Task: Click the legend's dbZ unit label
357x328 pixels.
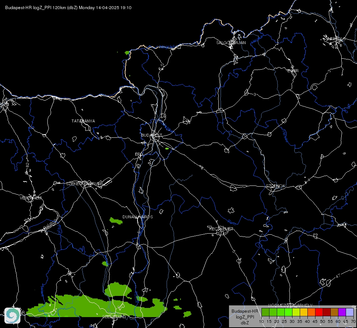Action: [x=245, y=323]
